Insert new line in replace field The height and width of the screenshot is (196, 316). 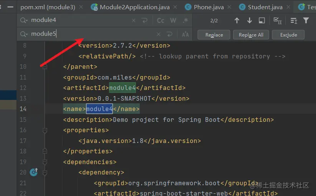[169, 34]
